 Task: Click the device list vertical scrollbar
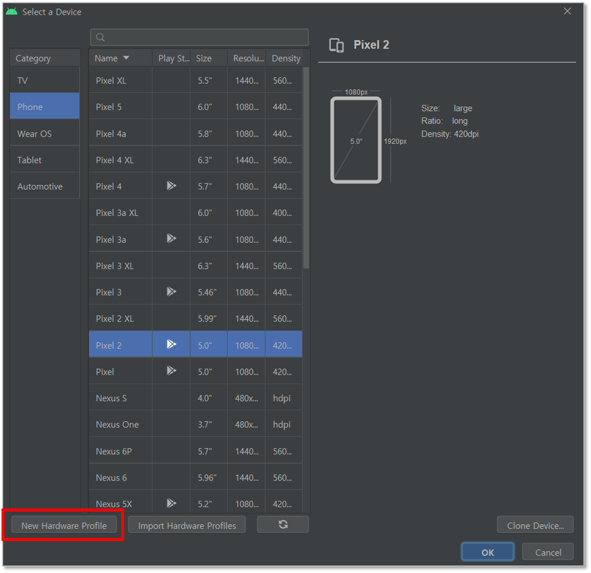pyautogui.click(x=306, y=168)
